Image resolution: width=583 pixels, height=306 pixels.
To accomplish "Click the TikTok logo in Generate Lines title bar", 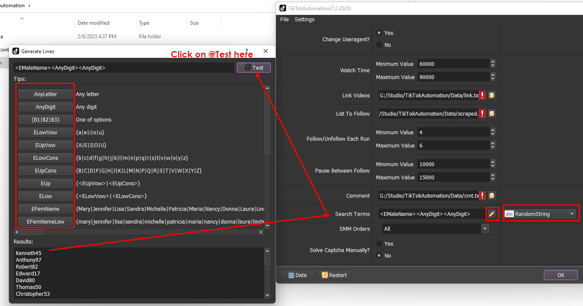I will coord(16,51).
